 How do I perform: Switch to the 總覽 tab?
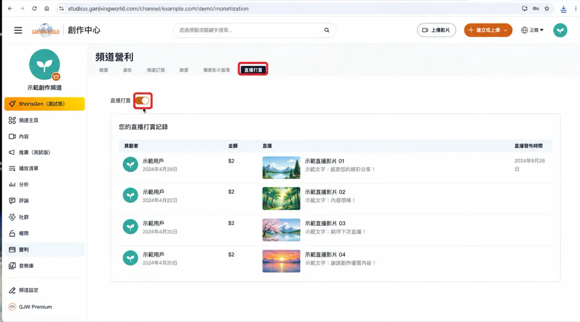pos(103,70)
